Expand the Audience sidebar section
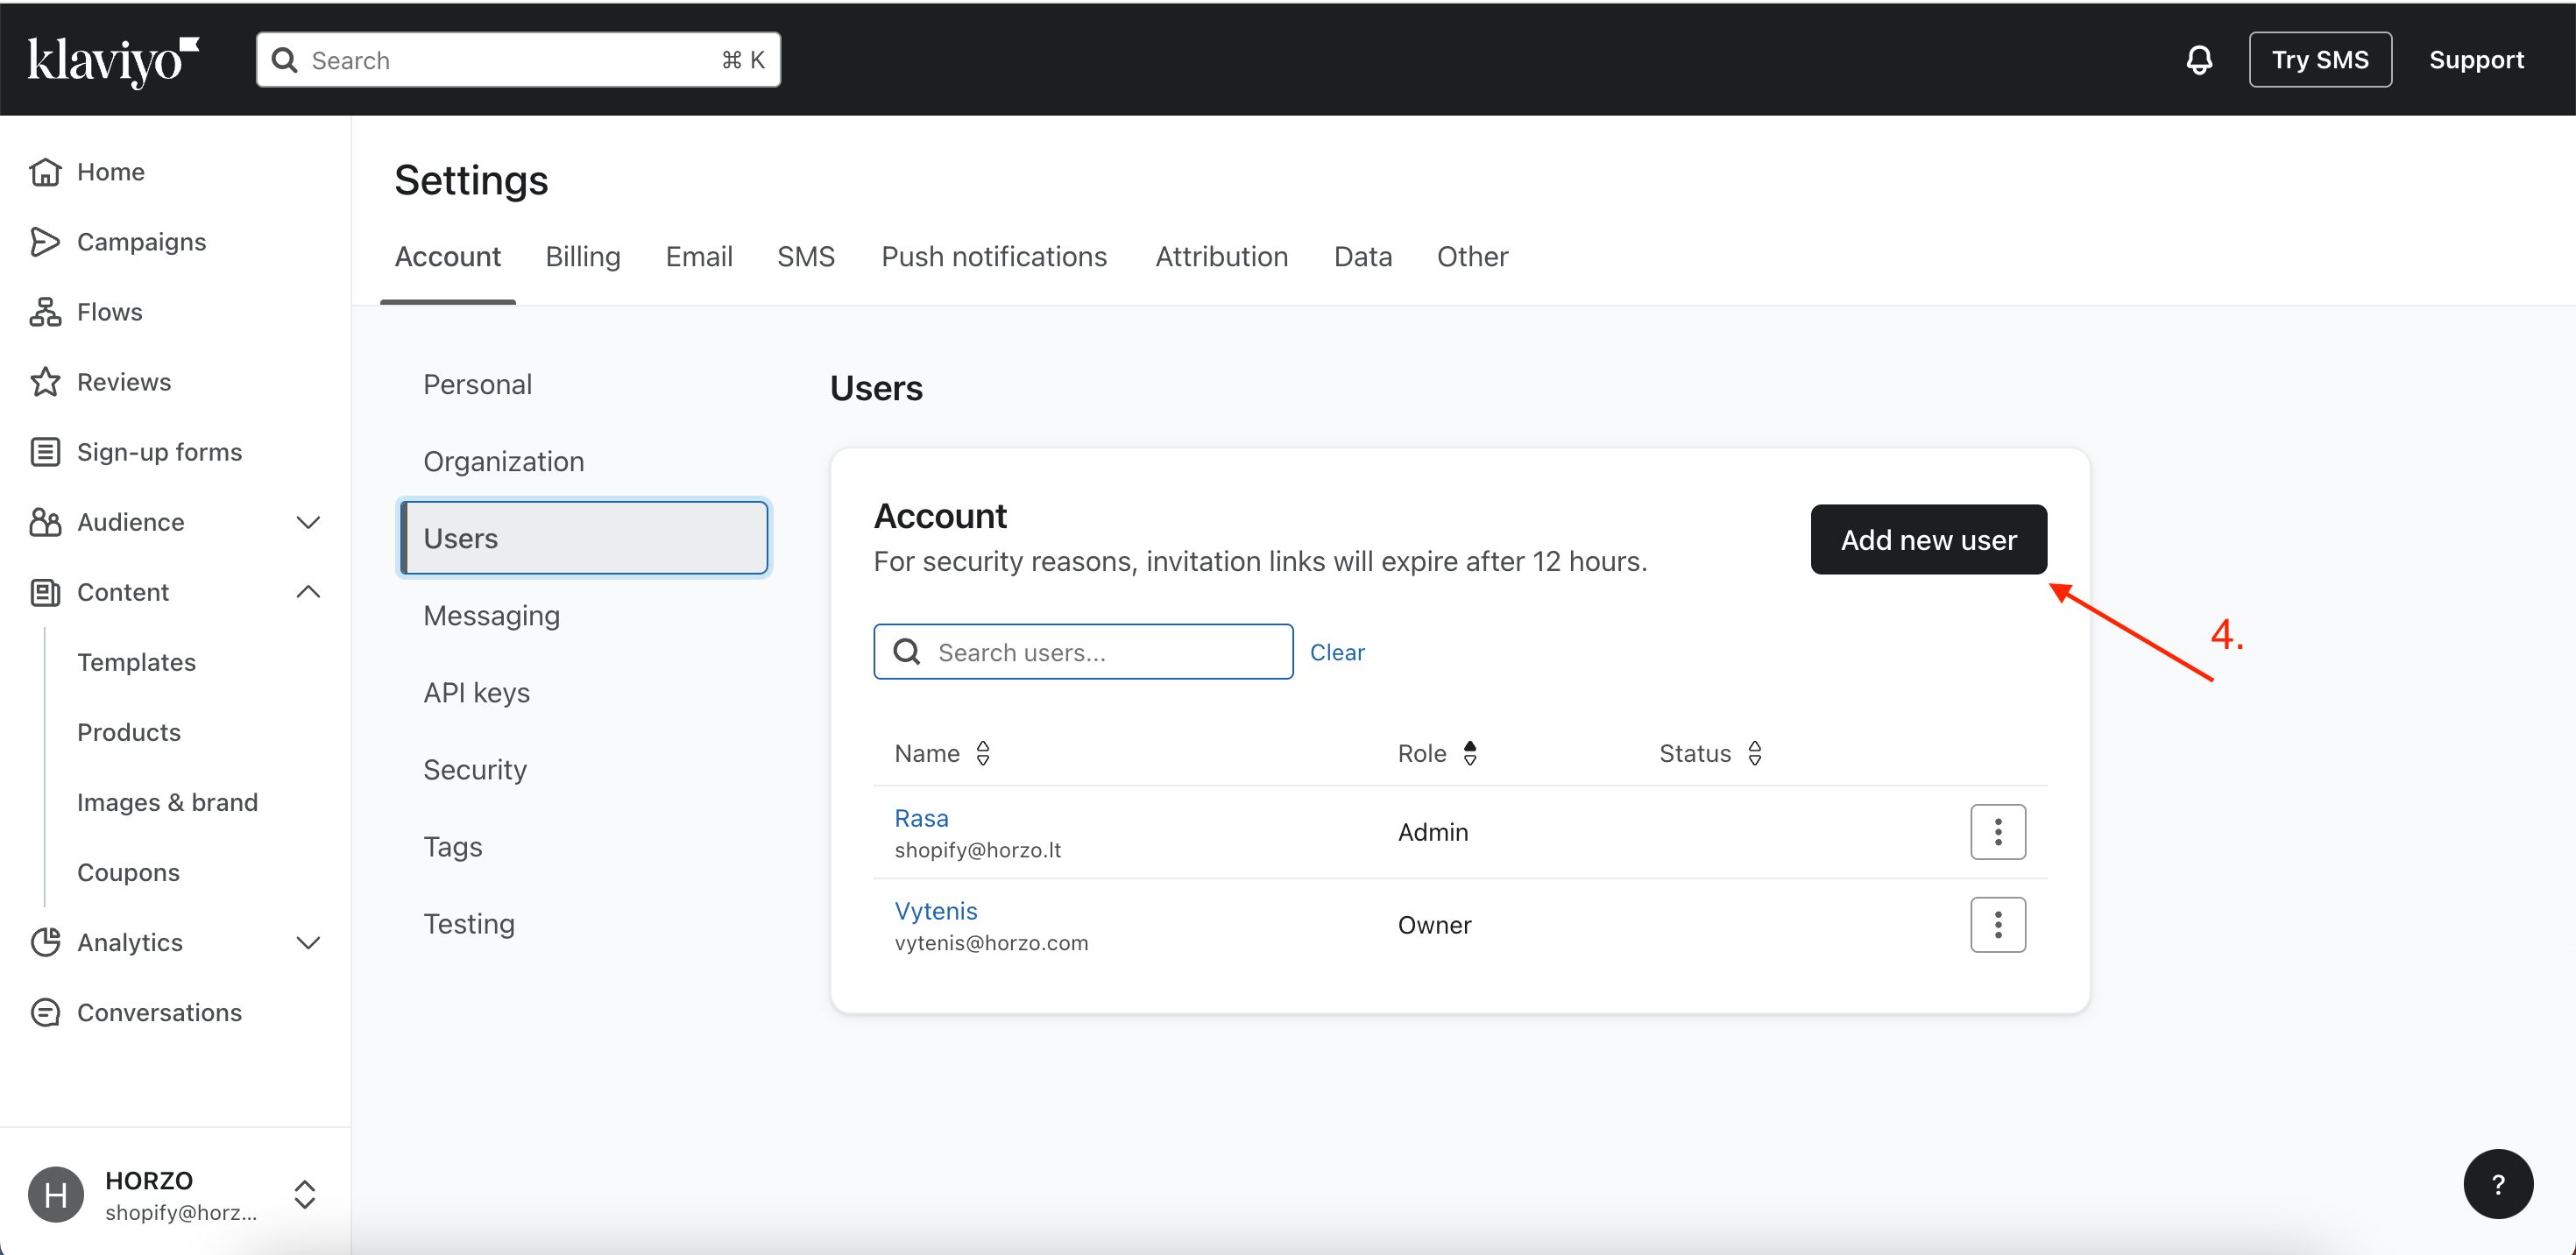The height and width of the screenshot is (1255, 2576). 308,523
